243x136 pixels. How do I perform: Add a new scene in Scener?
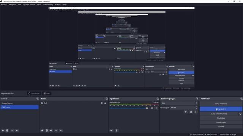point(3,130)
